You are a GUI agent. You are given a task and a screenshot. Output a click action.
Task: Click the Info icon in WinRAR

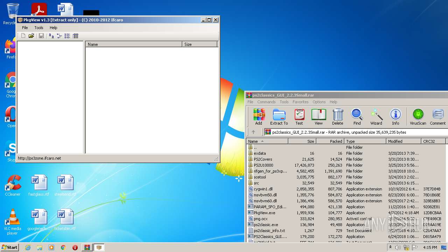click(x=395, y=117)
